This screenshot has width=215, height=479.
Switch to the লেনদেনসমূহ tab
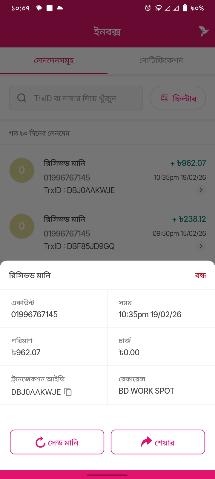pos(54,61)
